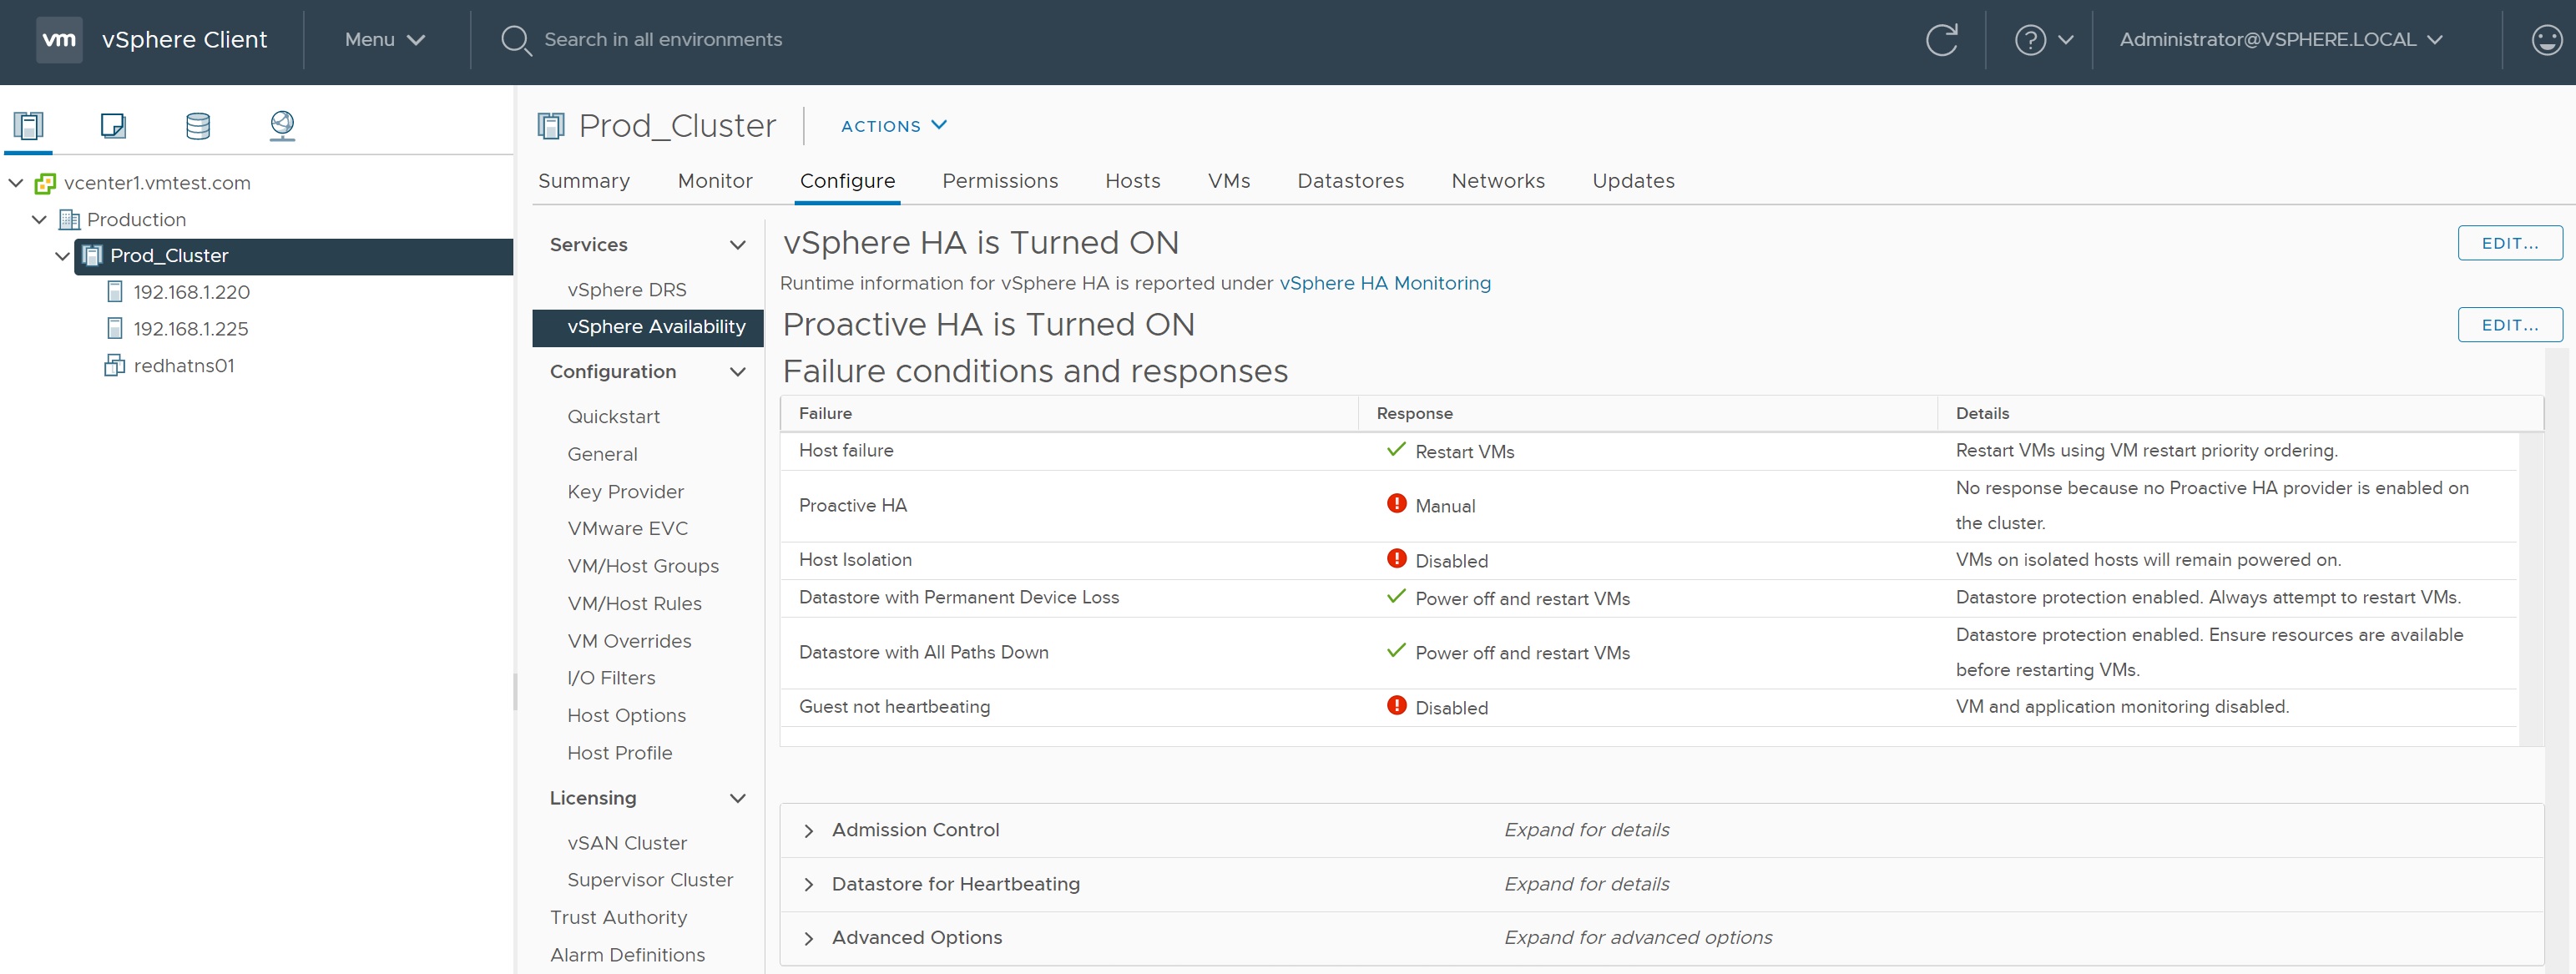The width and height of the screenshot is (2576, 974).
Task: Select vSphere Availability in Services
Action: coord(647,328)
